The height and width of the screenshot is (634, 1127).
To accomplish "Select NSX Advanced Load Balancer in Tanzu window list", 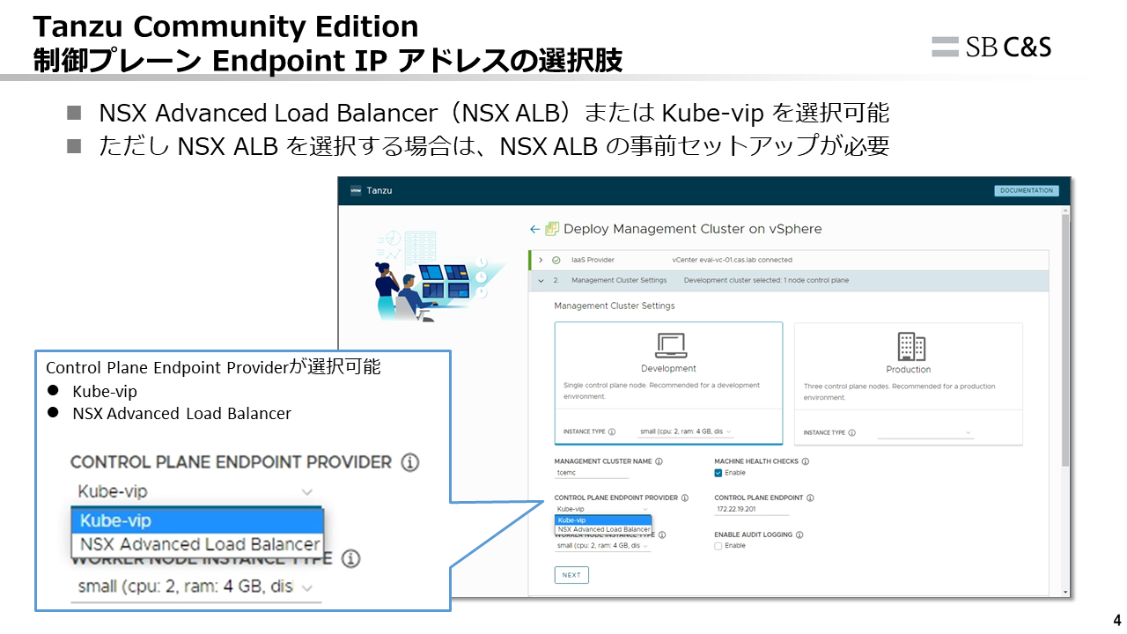I will (603, 529).
